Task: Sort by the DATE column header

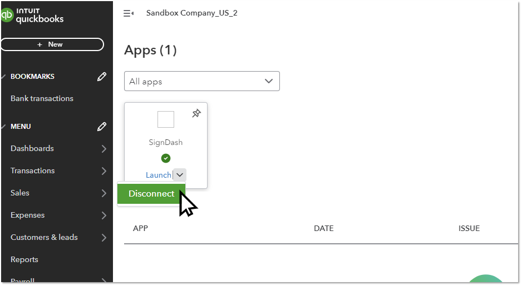Action: [x=323, y=228]
